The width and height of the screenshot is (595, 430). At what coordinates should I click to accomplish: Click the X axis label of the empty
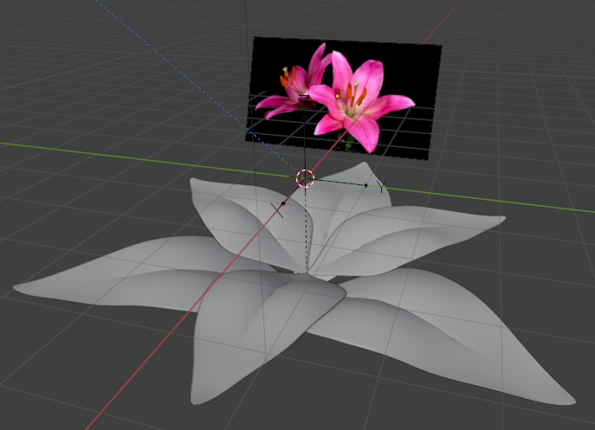tap(277, 211)
